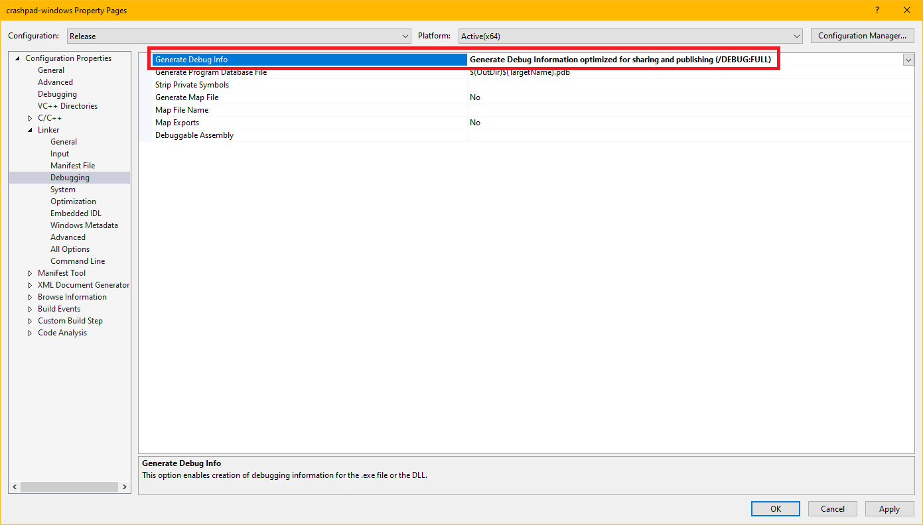Collapse the Linker tree node

tap(30, 130)
